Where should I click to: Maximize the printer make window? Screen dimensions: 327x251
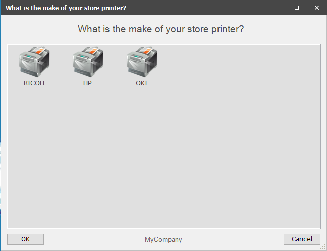click(x=297, y=8)
